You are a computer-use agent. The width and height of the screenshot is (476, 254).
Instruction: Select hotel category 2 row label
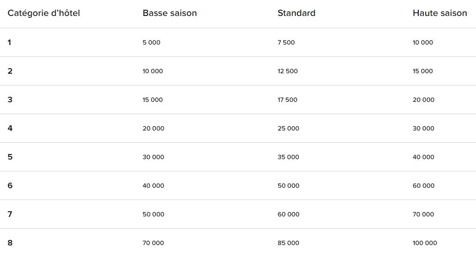tap(10, 71)
